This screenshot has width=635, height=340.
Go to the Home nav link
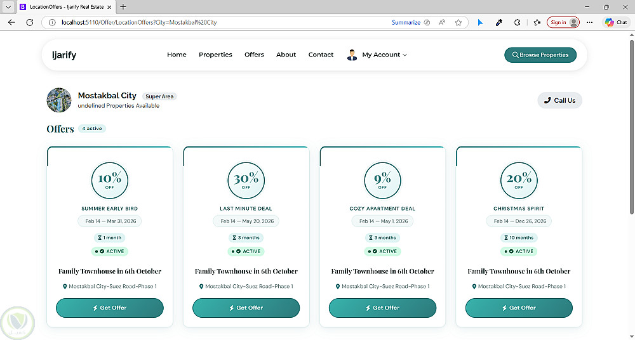pyautogui.click(x=177, y=55)
